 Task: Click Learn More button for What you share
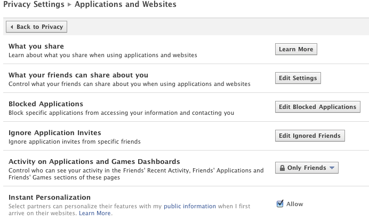coord(296,49)
